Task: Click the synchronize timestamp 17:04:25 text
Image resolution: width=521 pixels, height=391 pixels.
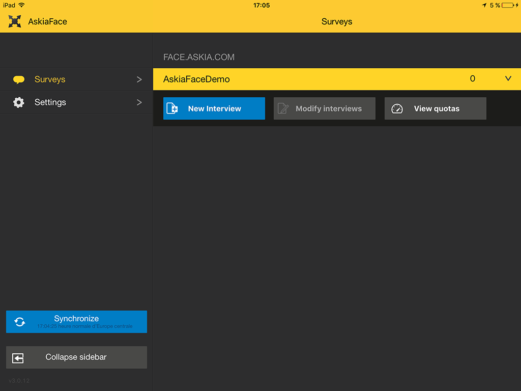Action: coord(85,326)
